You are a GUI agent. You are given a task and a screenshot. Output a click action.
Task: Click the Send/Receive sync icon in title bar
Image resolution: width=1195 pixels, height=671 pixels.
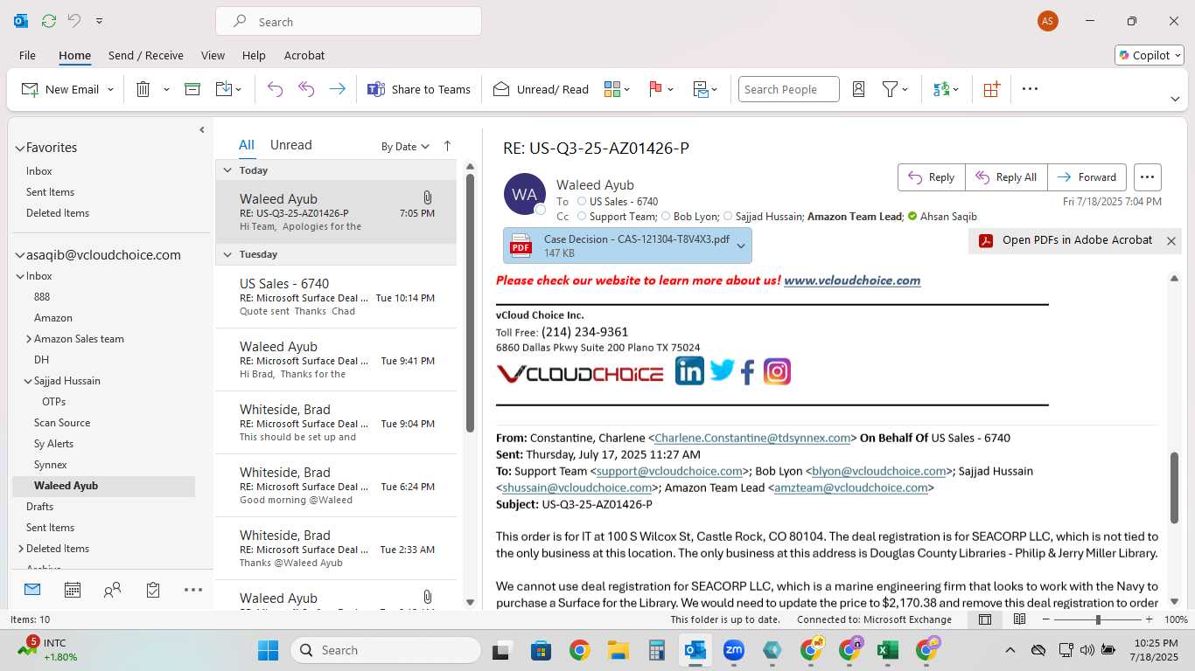tap(49, 21)
